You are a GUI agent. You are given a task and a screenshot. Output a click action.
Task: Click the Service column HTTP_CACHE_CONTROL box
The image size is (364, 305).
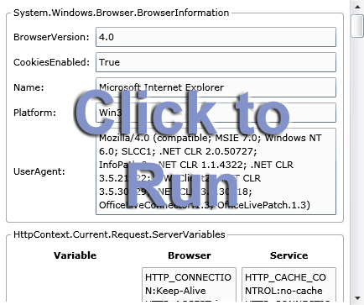289,284
